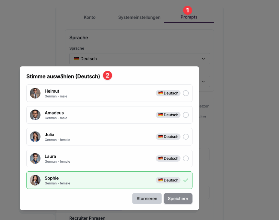Click Sophie's avatar photo

[35, 180]
